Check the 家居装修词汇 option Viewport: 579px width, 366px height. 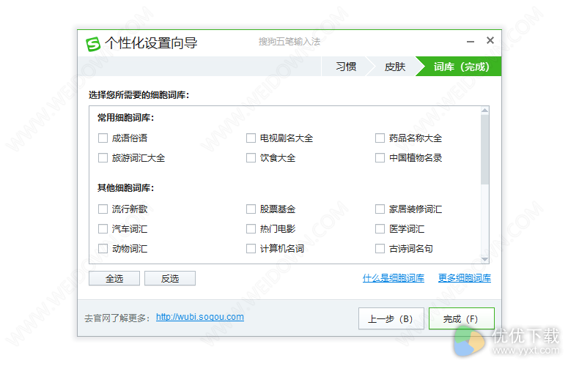pos(380,209)
